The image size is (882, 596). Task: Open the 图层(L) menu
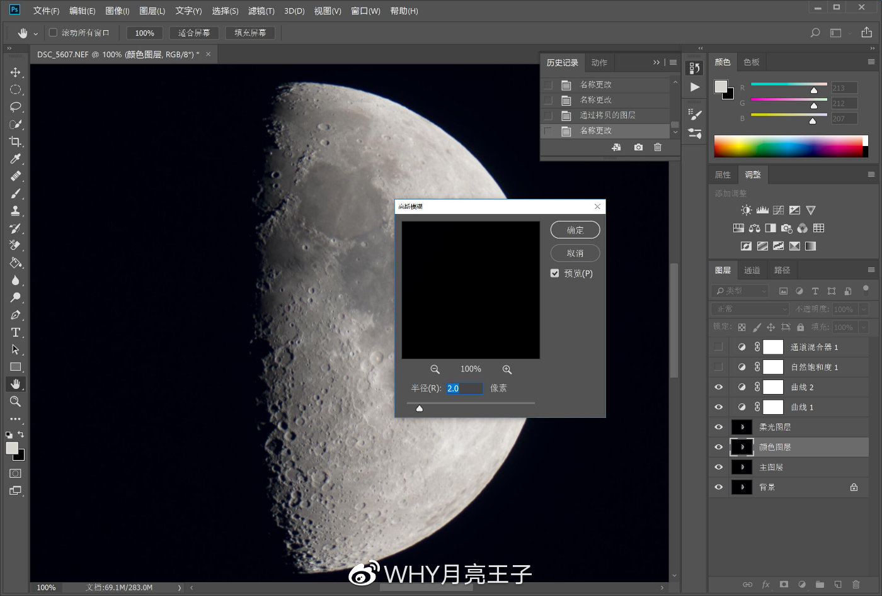click(152, 11)
